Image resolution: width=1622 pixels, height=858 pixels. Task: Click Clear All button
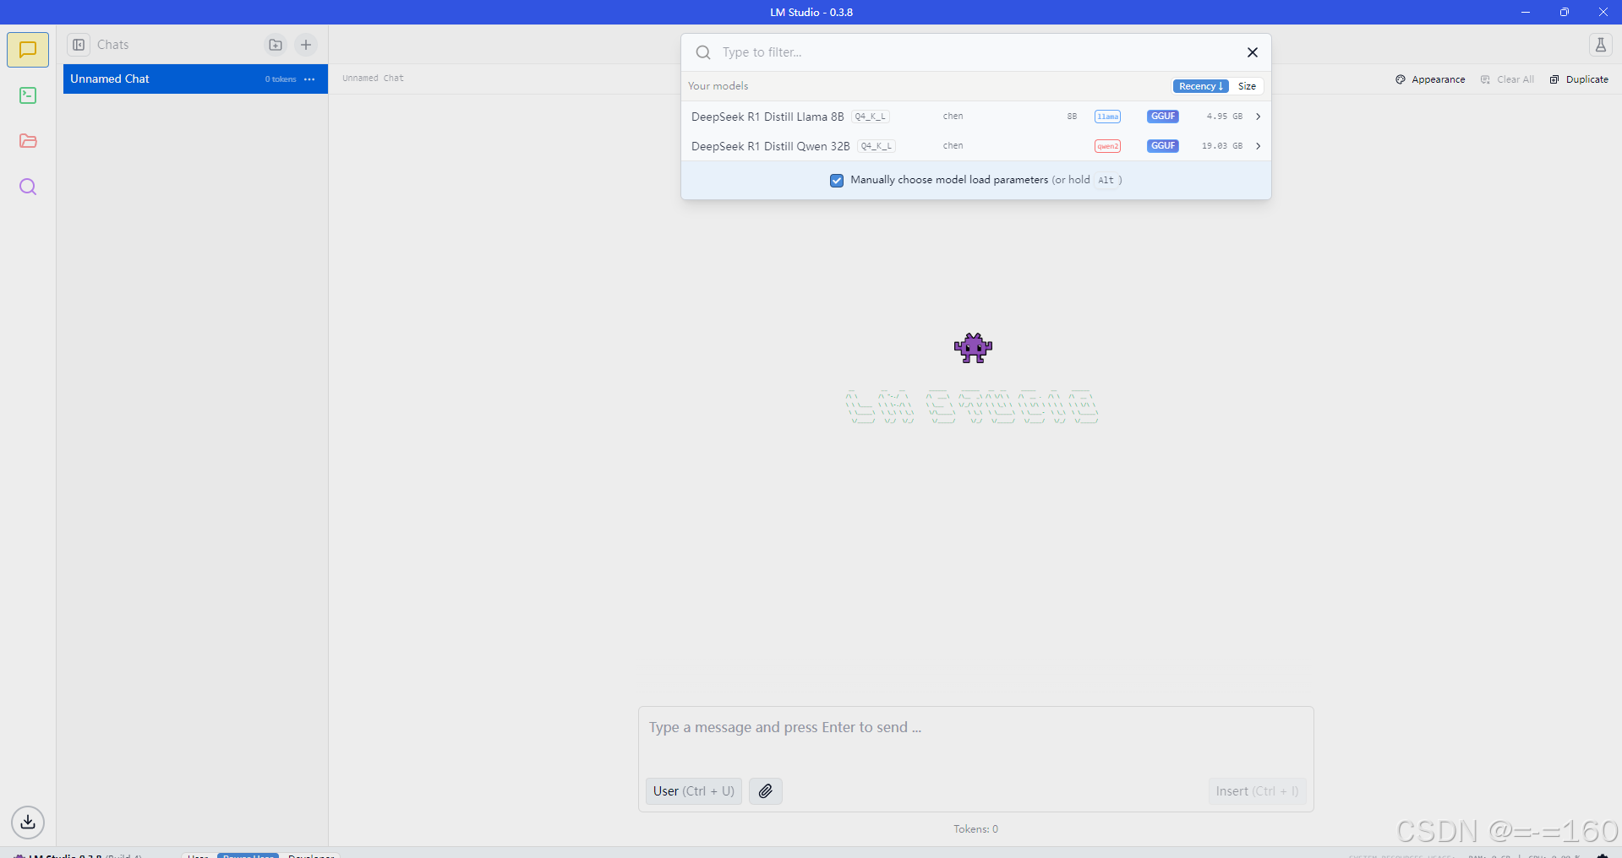pos(1507,79)
